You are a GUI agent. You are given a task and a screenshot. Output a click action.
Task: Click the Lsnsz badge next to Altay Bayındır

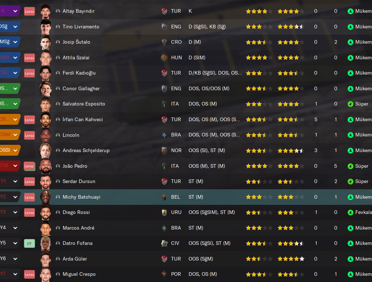tap(29, 11)
